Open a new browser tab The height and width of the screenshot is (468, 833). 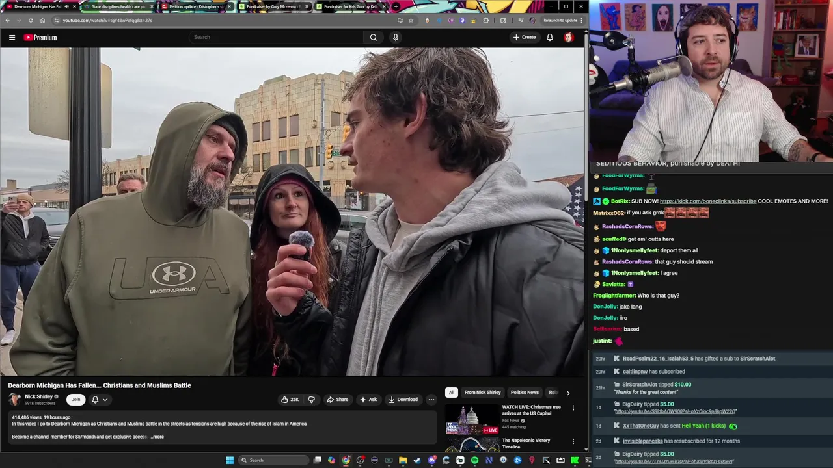pos(396,6)
